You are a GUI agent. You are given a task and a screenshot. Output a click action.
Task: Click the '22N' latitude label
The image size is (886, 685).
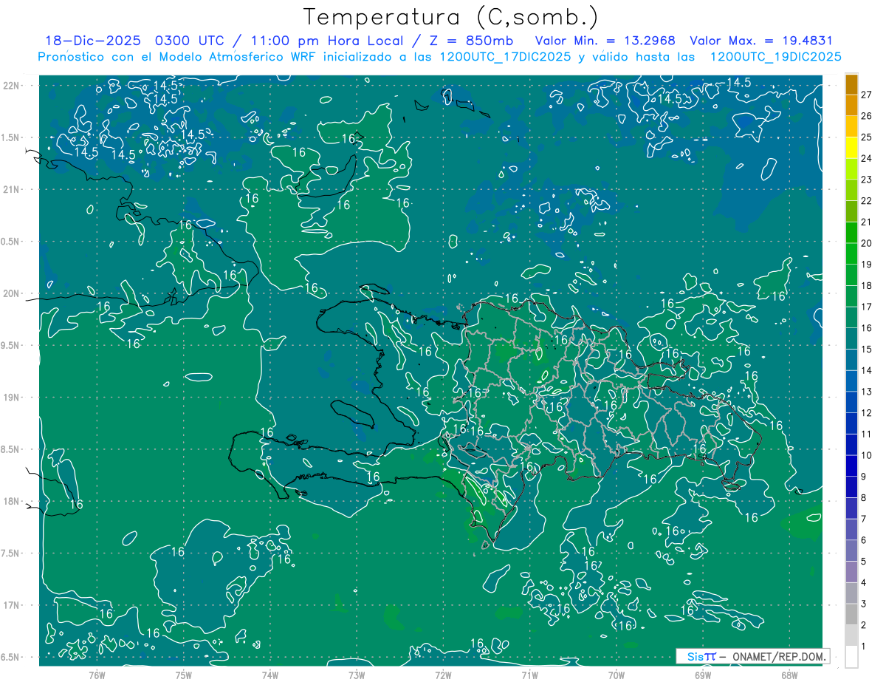coord(11,86)
